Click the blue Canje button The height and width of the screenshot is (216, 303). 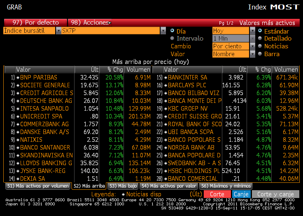click(241, 194)
